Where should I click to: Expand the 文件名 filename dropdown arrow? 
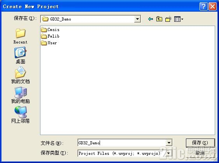point(169,143)
